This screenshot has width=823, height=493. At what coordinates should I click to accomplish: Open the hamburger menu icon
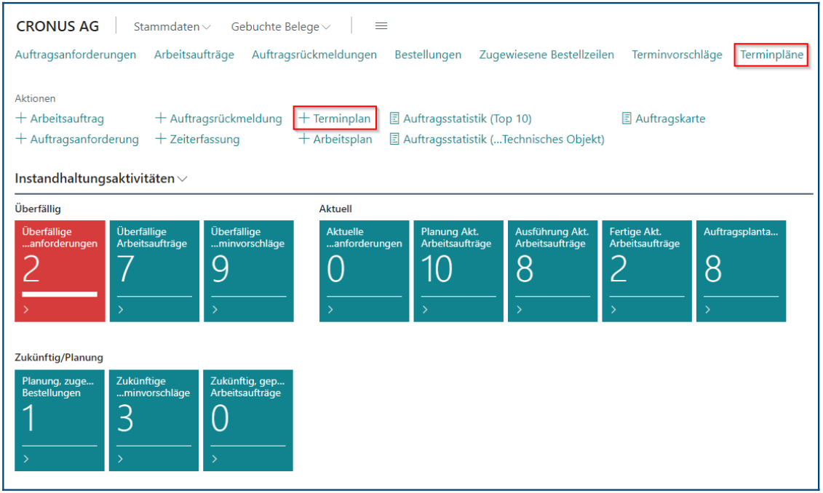point(381,26)
